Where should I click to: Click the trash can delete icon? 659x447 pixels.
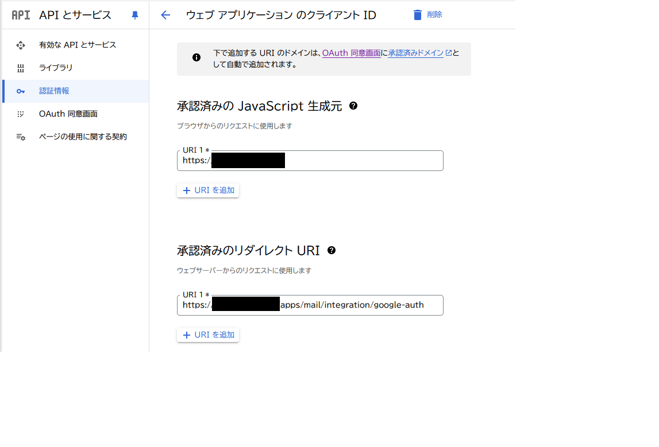pyautogui.click(x=418, y=15)
